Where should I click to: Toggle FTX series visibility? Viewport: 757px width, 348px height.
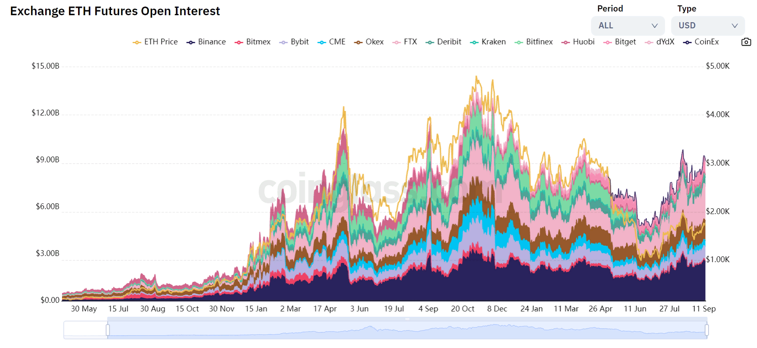tap(405, 42)
